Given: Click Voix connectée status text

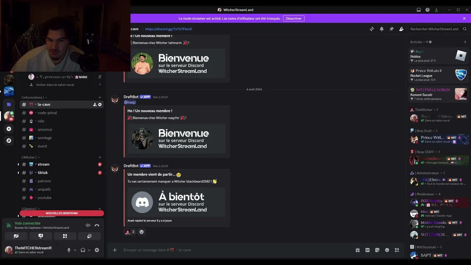Looking at the screenshot, I should point(28,223).
